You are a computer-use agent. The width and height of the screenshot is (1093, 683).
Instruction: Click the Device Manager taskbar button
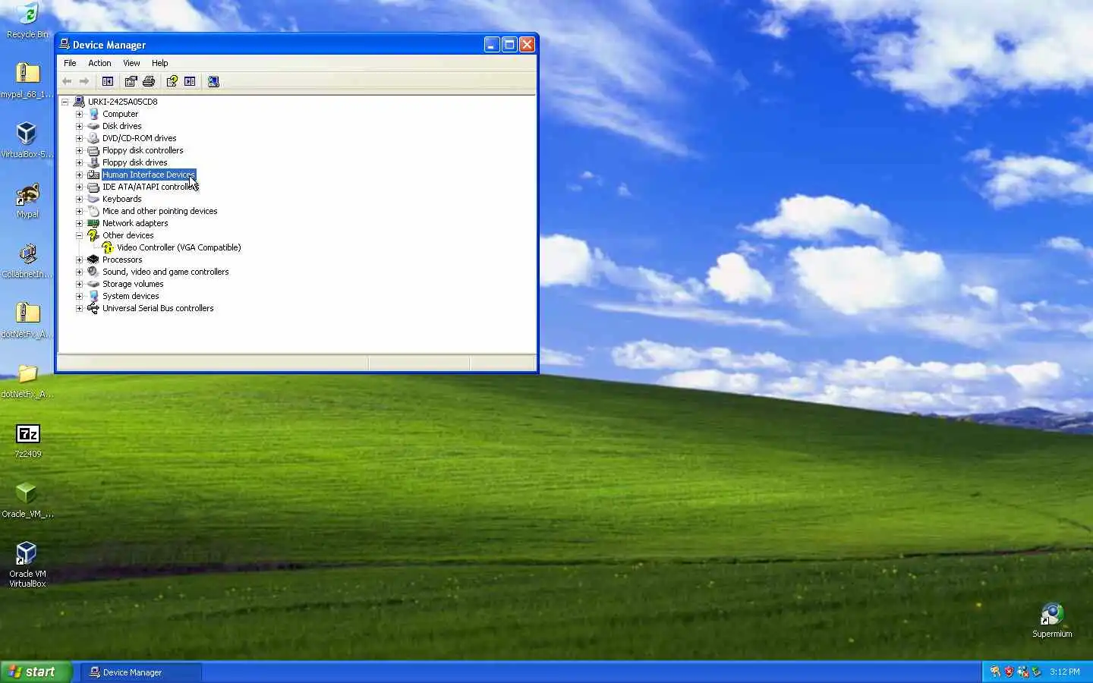[x=141, y=672]
